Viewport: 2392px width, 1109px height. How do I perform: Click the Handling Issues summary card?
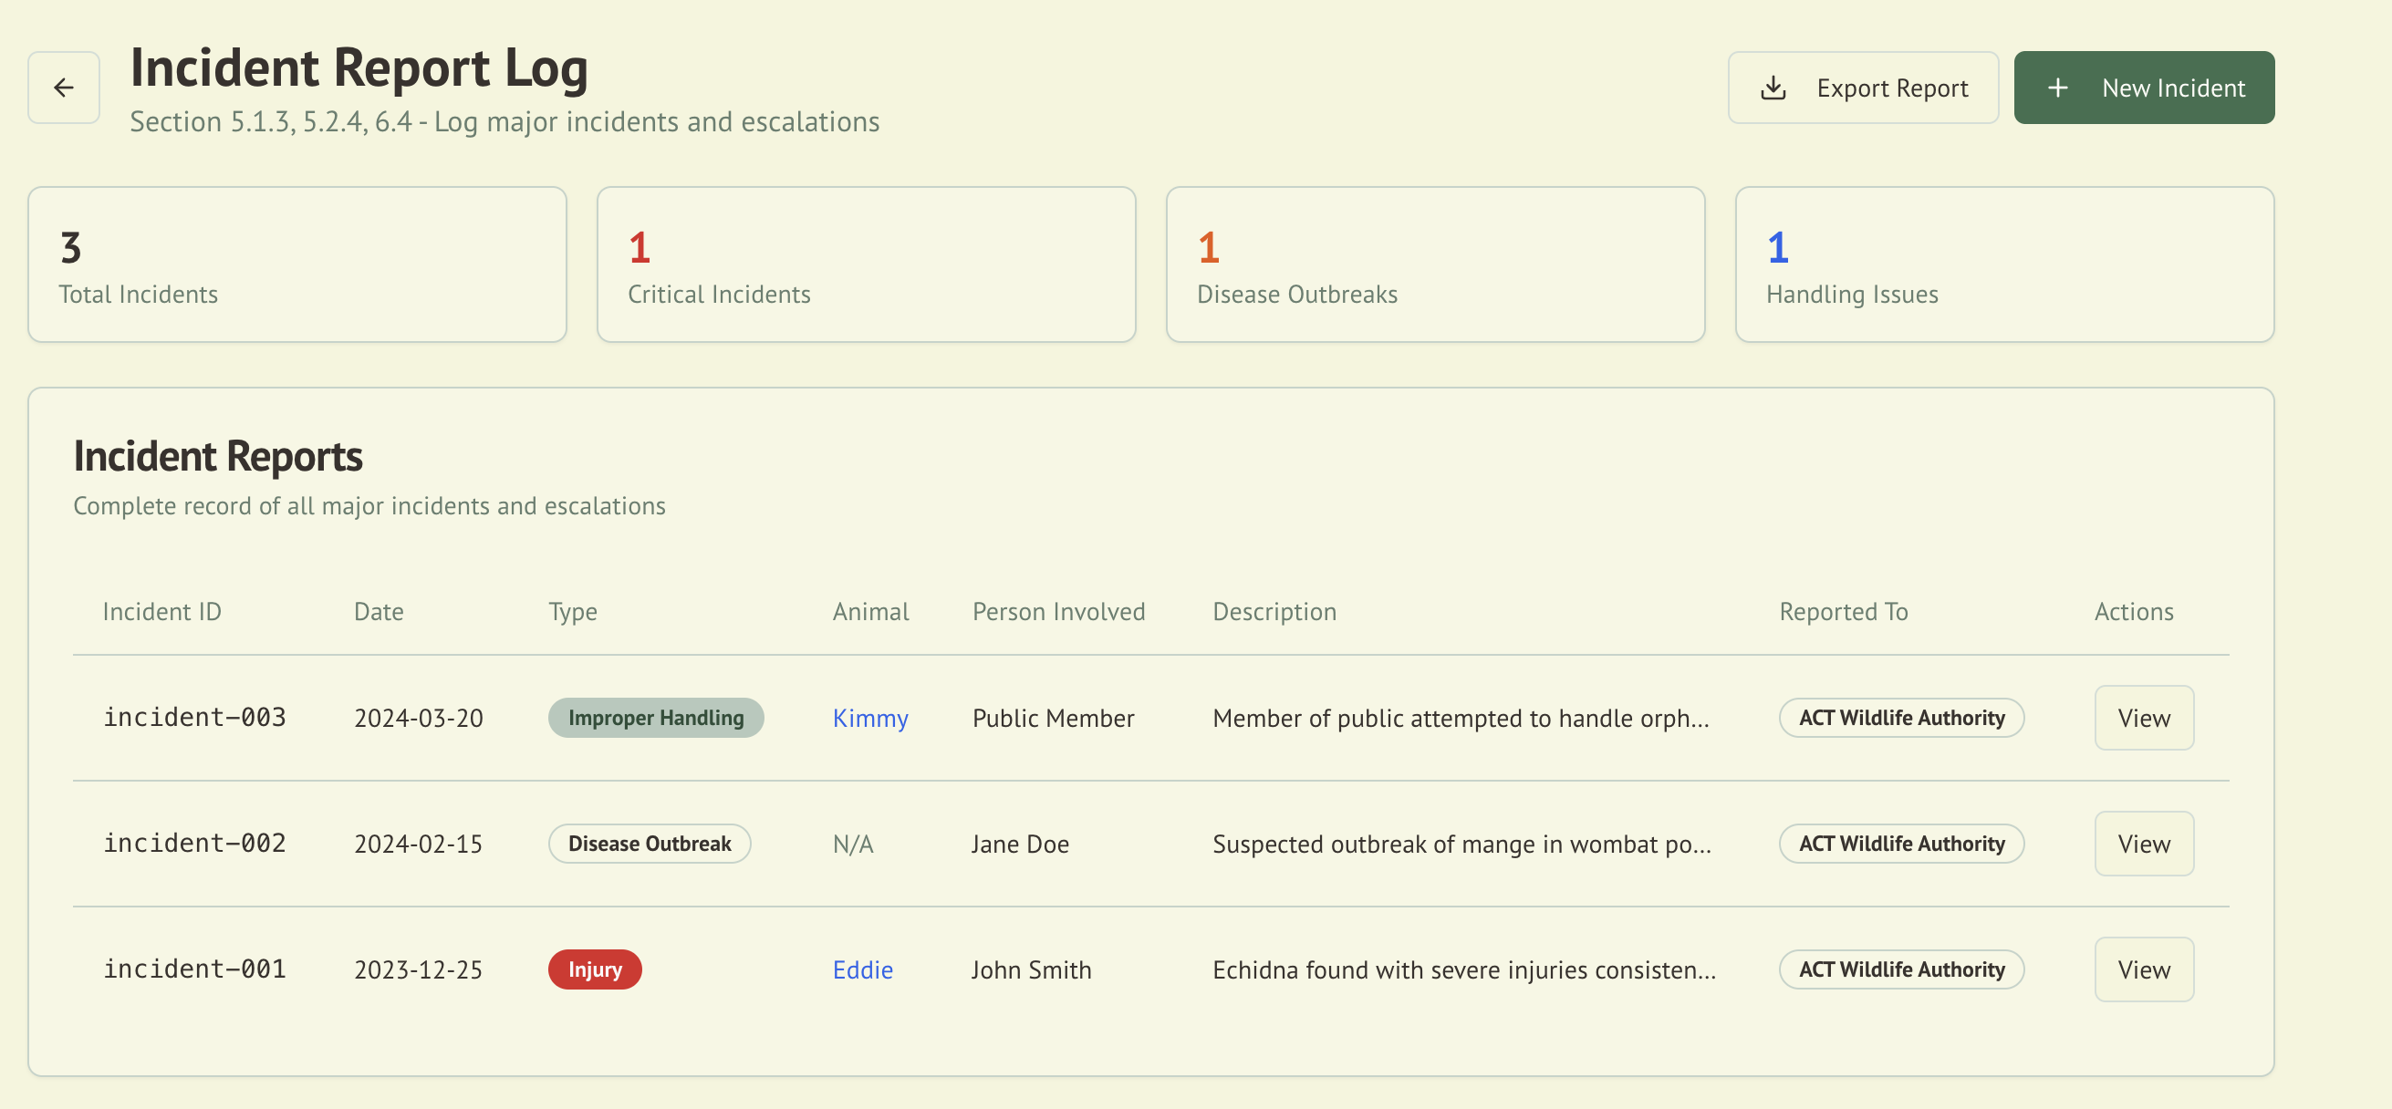click(x=2004, y=264)
